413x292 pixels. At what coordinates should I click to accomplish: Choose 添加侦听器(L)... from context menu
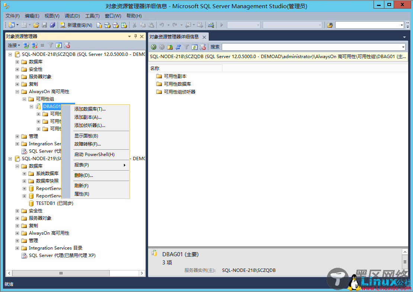click(x=96, y=125)
